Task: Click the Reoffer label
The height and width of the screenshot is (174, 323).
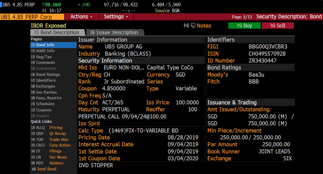Action: [x=156, y=110]
